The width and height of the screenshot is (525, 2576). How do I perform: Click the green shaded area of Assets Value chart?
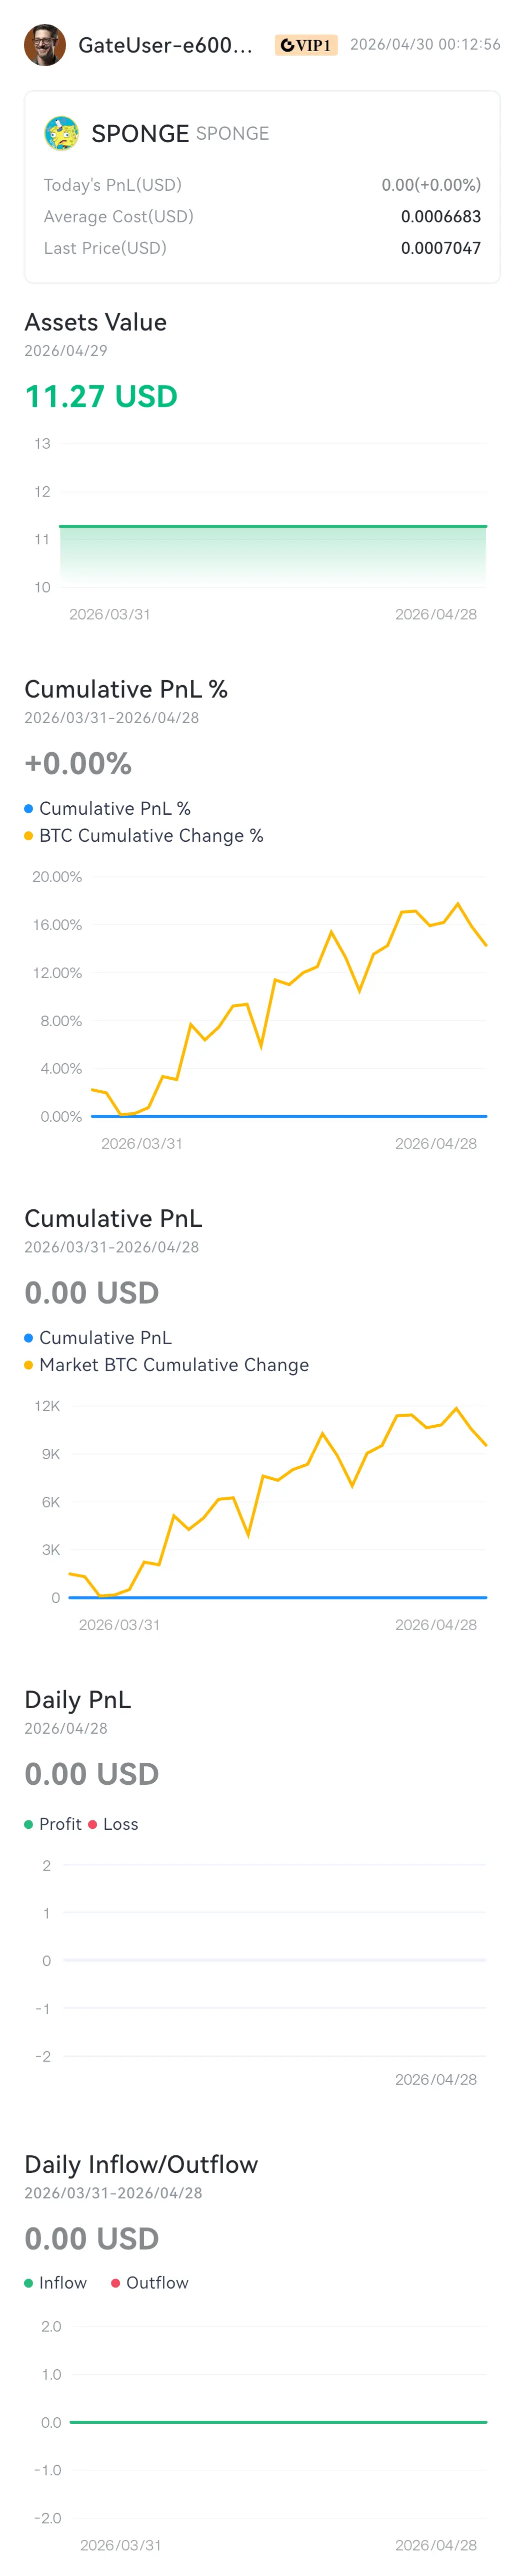(272, 555)
